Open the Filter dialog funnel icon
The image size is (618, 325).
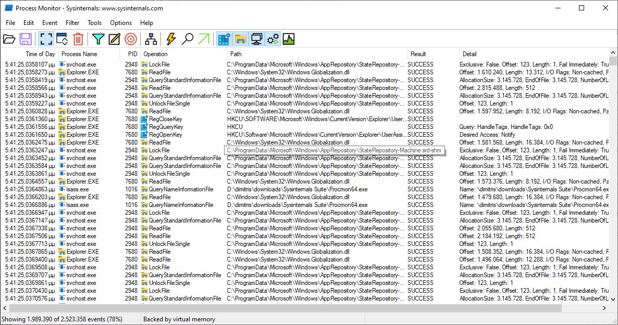coord(98,39)
